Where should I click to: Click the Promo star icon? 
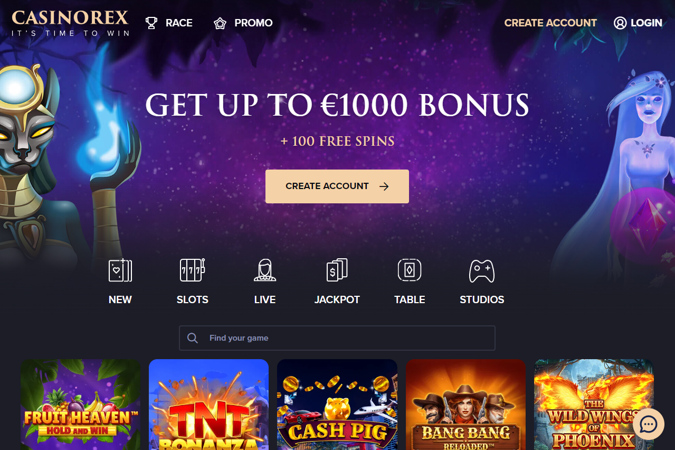(x=220, y=23)
